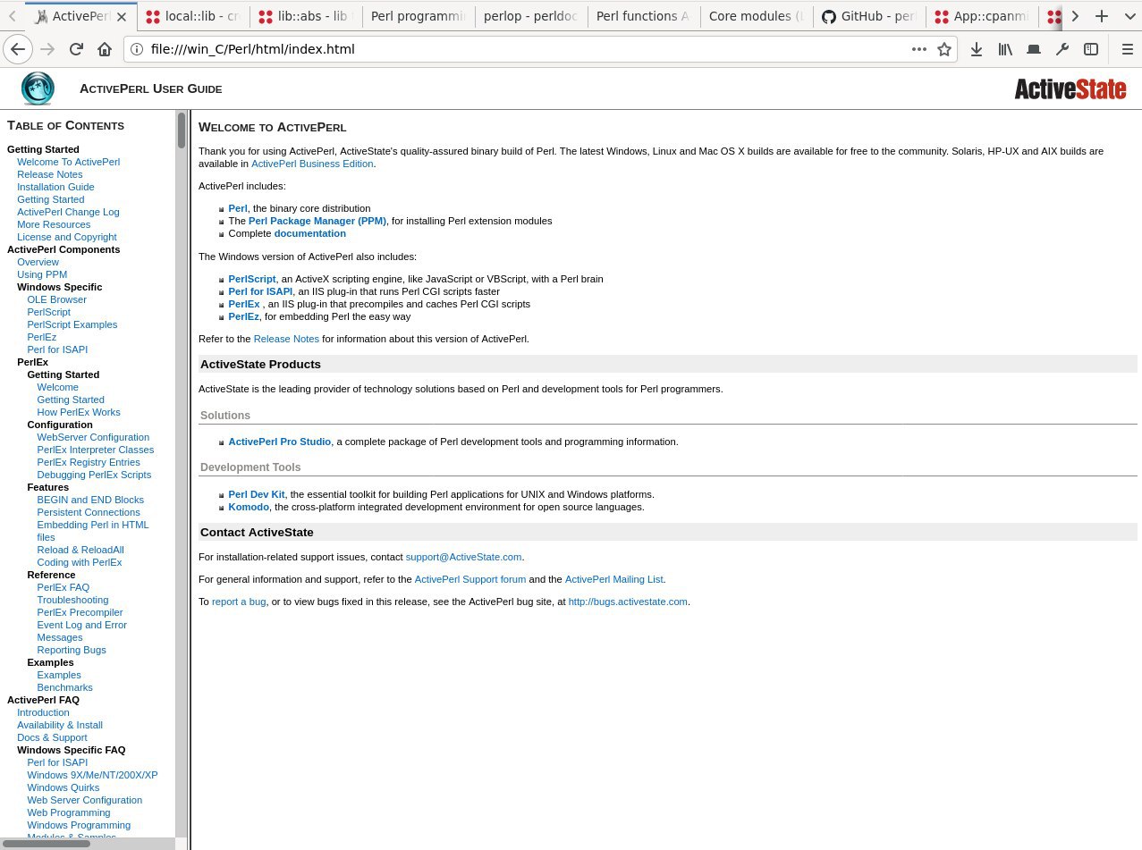Follow the Perl for ISAPI content link
Screen dimensions: 1142x850
pyautogui.click(x=260, y=291)
